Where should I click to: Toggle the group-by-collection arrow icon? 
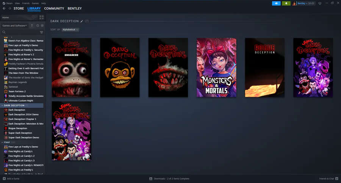(x=32, y=26)
